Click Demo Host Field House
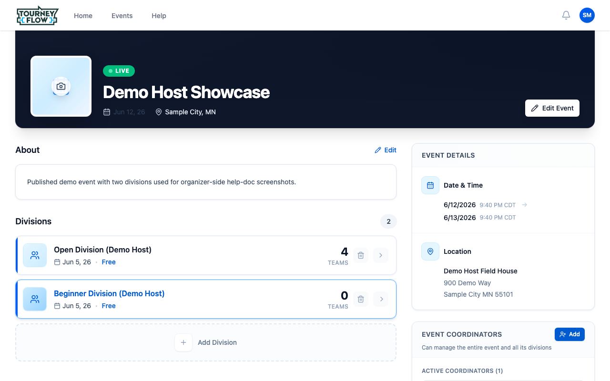610x381 pixels. tap(480, 271)
